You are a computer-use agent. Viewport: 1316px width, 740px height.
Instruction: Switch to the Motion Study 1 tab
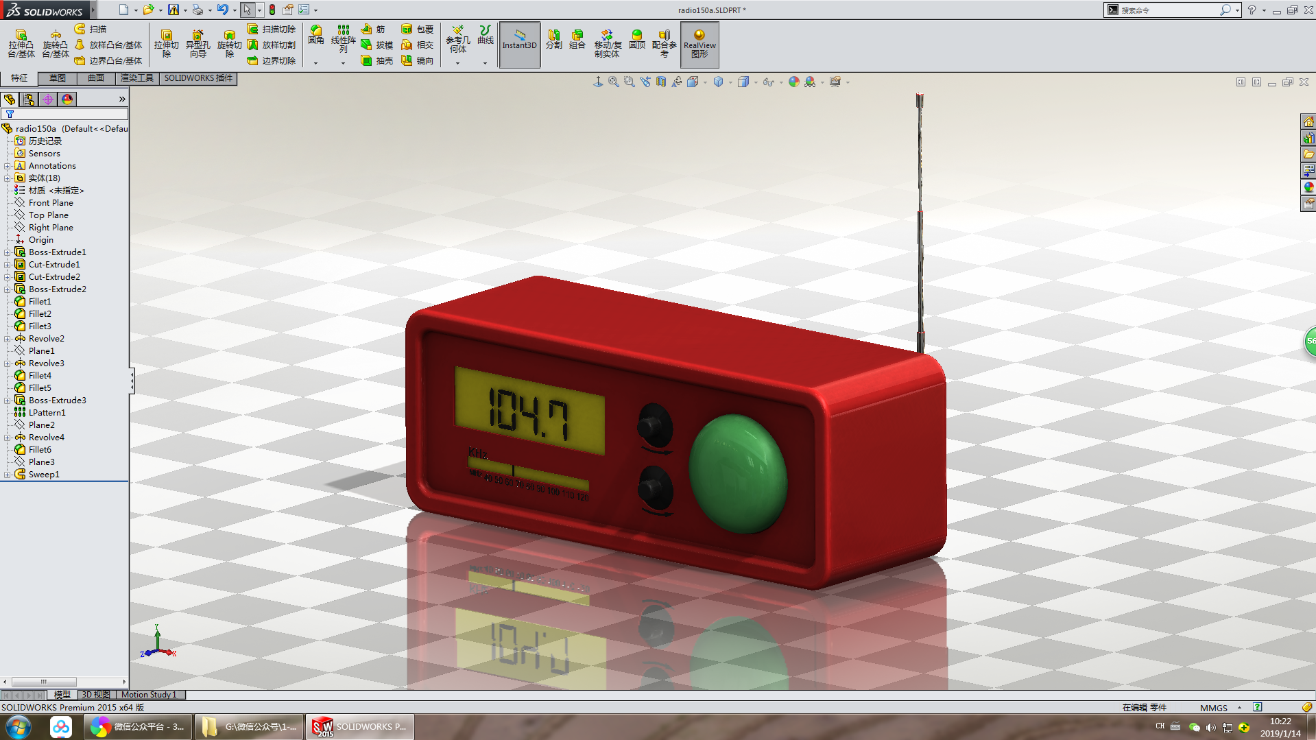point(149,695)
